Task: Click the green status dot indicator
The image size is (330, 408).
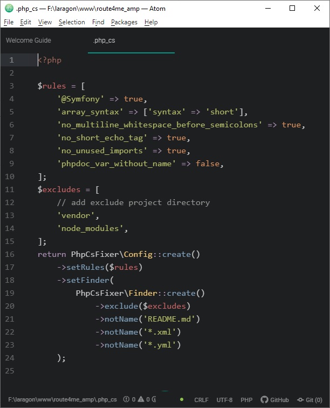Action: click(x=182, y=399)
